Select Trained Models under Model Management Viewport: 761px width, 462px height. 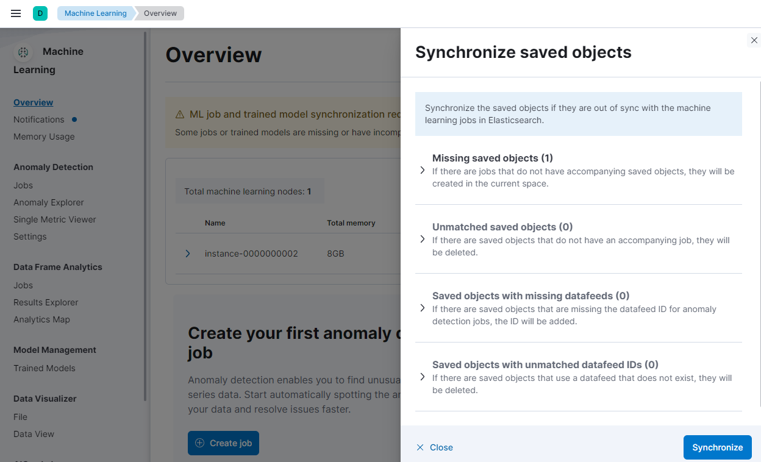coord(45,368)
